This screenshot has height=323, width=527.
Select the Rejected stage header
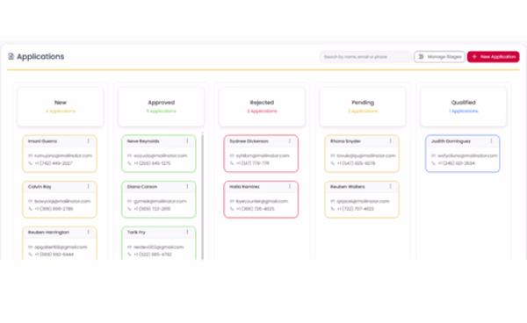point(262,107)
